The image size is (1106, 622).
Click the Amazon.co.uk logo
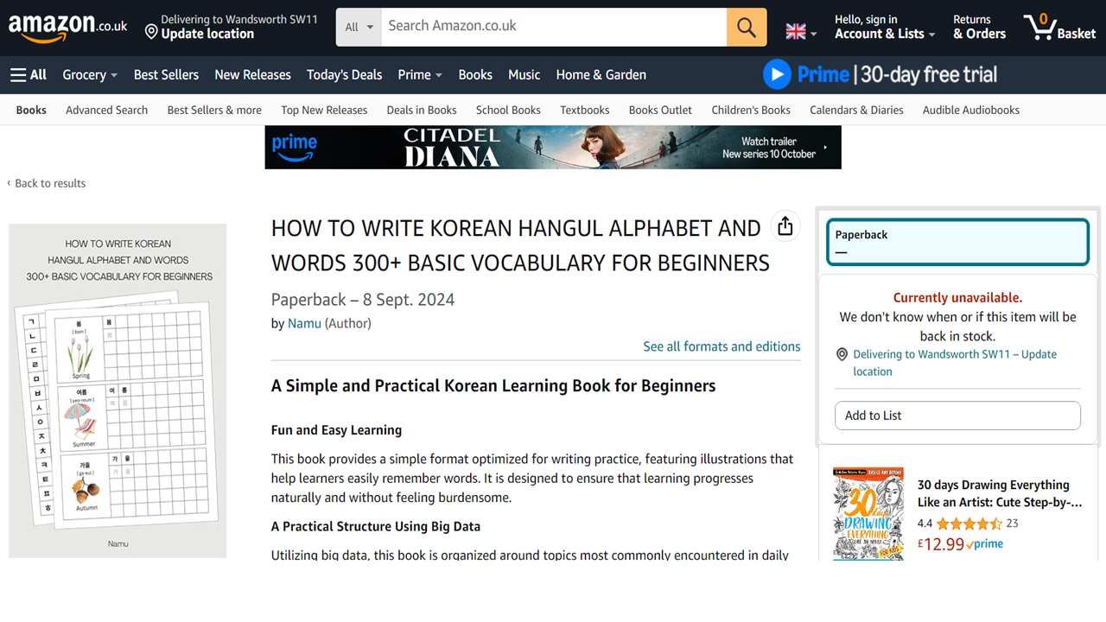68,27
